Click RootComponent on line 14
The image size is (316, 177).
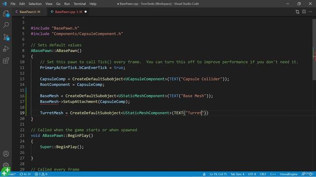(55, 85)
